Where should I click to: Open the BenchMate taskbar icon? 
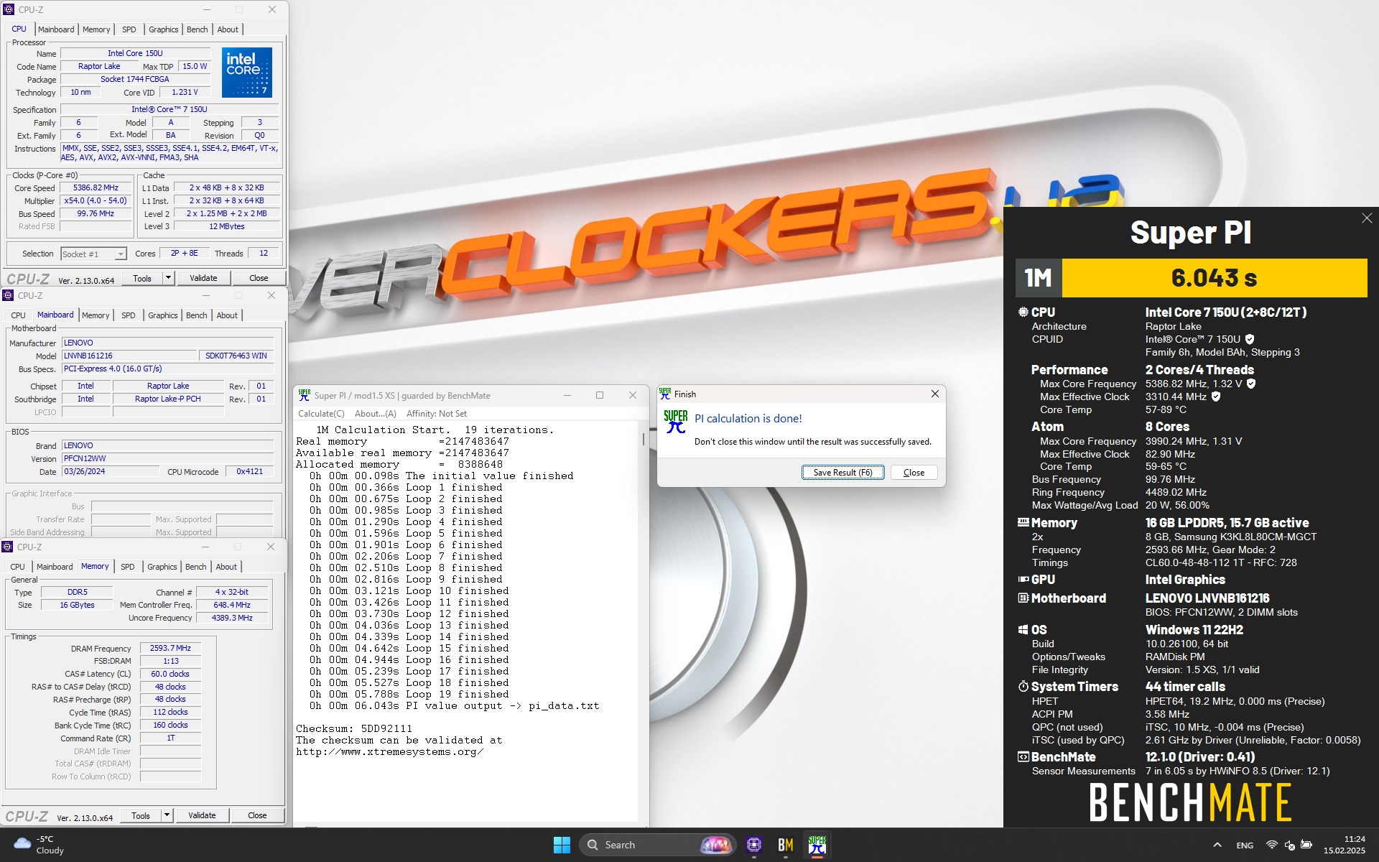[785, 845]
